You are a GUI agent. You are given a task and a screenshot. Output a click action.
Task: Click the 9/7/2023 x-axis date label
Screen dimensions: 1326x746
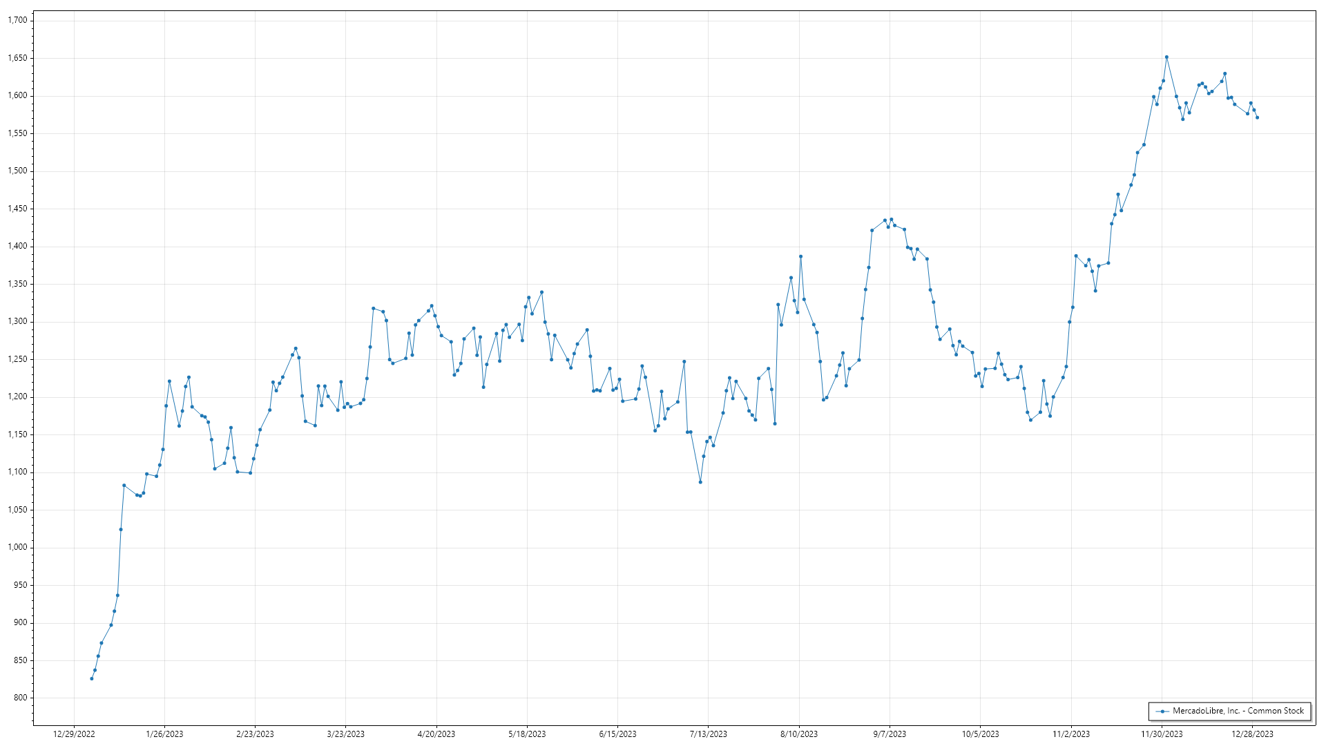pyautogui.click(x=890, y=734)
